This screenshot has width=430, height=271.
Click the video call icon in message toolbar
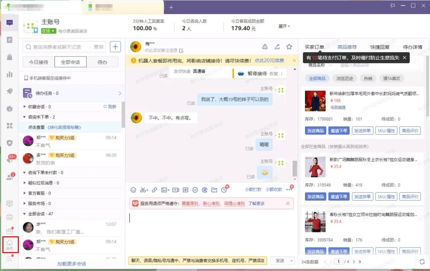tap(175, 190)
